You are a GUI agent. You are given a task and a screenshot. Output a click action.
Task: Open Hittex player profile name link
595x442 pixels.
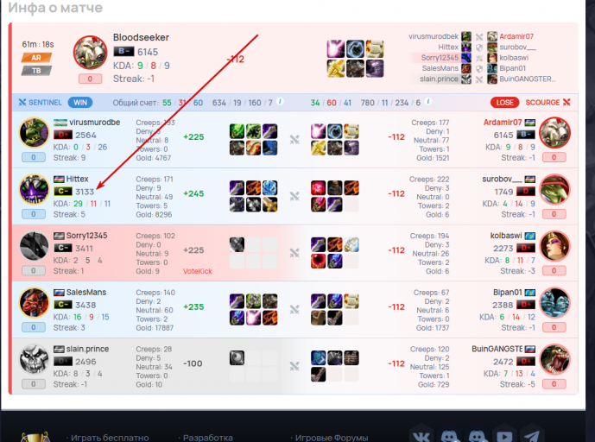pos(77,179)
